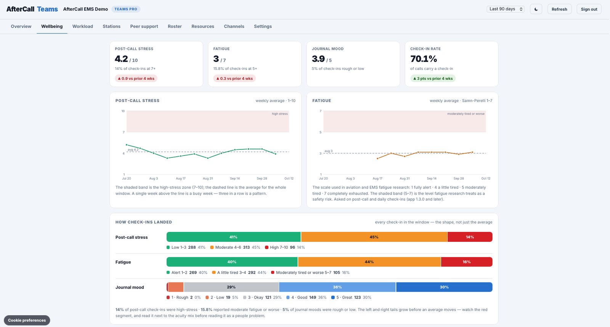The height and width of the screenshot is (327, 610).
Task: Click the 4.2 post-call stress value
Action: (121, 59)
